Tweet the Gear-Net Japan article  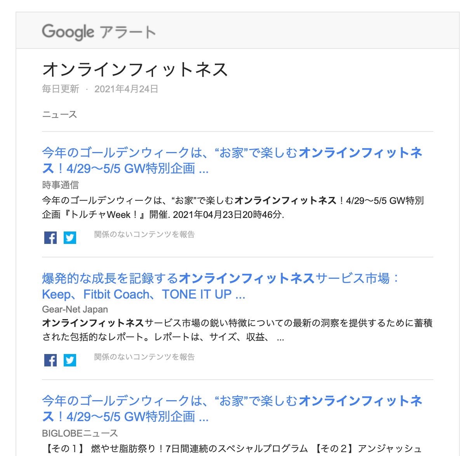point(70,360)
